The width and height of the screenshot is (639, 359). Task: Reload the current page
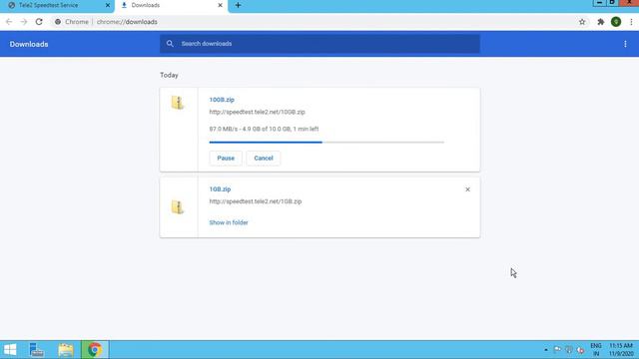point(39,22)
